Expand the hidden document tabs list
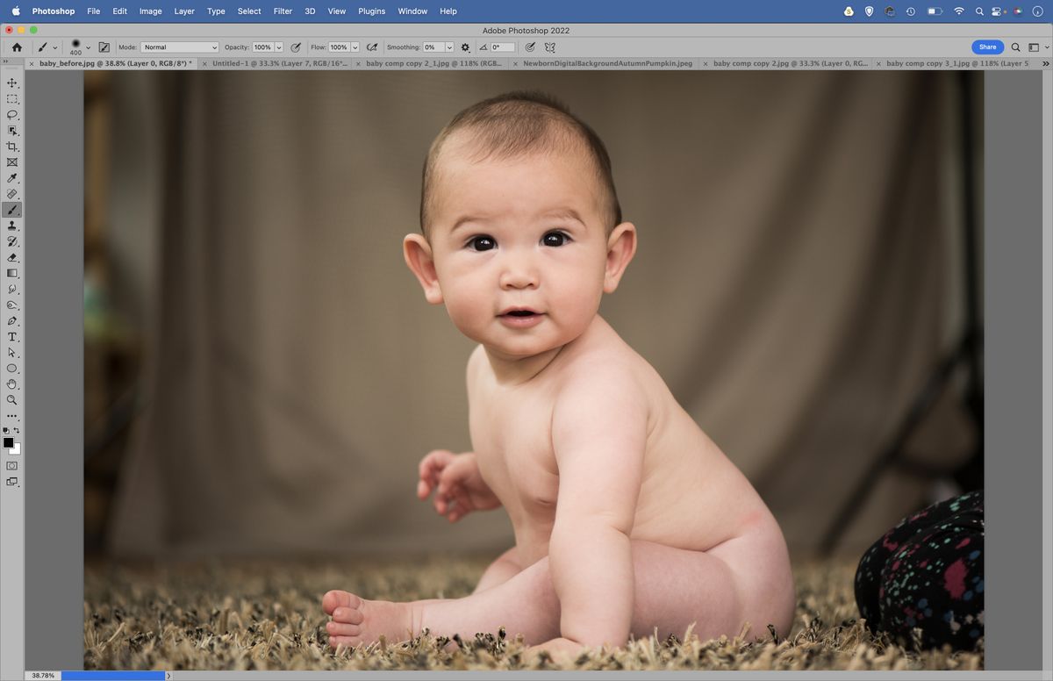 (x=1045, y=63)
